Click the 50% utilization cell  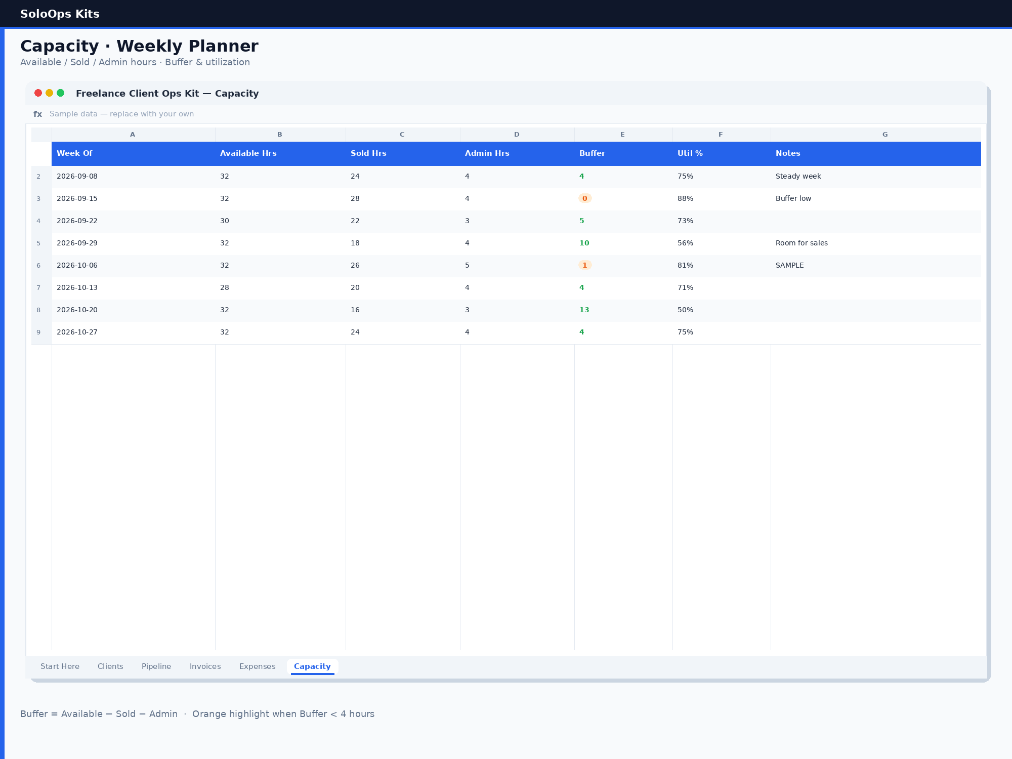pos(722,310)
